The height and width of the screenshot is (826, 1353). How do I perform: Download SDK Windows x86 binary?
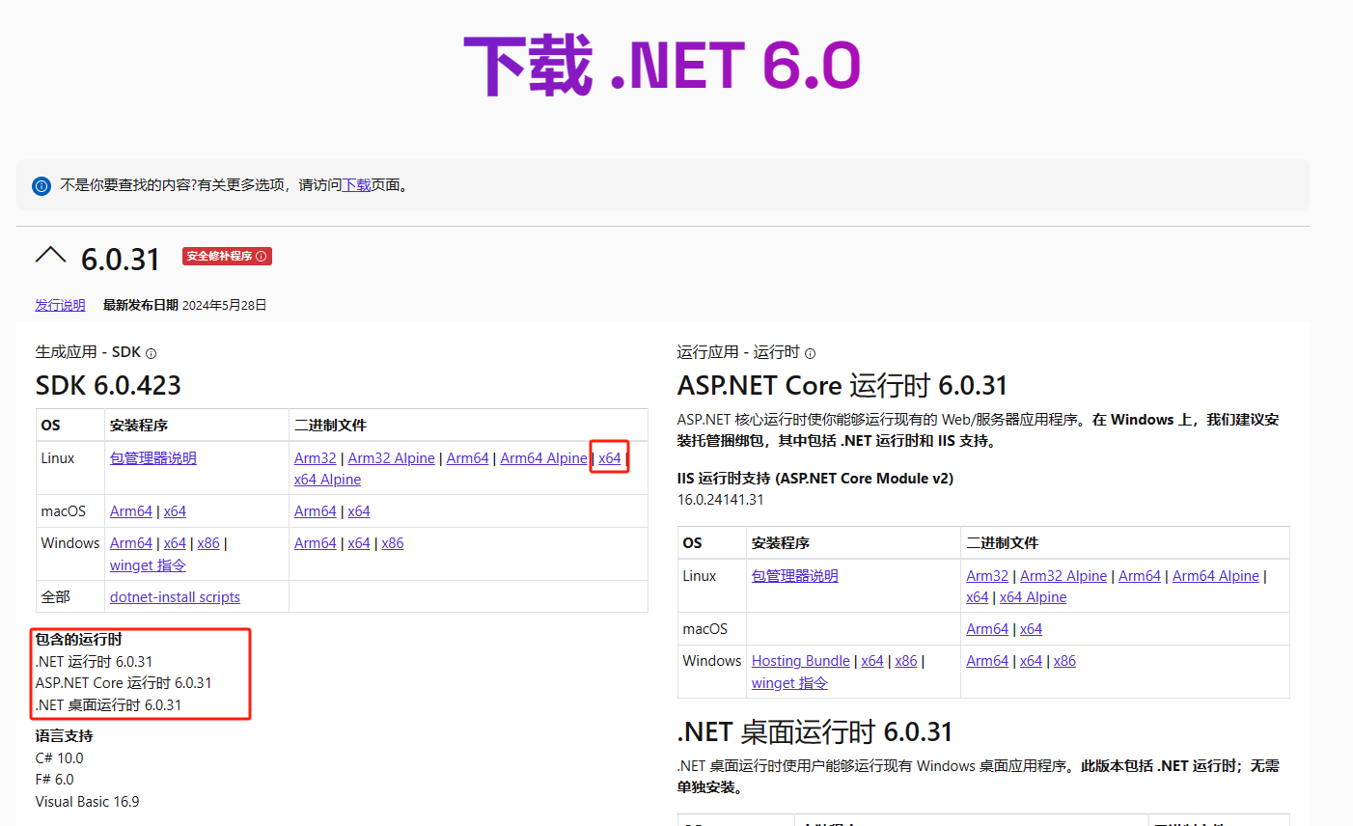393,543
